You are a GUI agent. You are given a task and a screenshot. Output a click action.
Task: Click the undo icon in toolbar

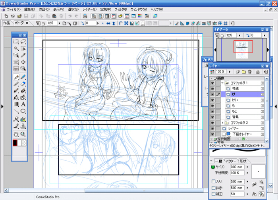coord(69,16)
